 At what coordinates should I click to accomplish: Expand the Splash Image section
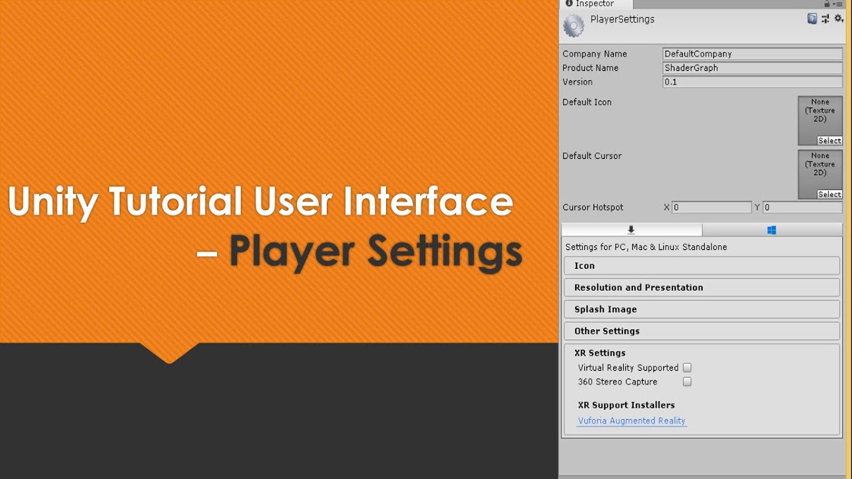702,309
